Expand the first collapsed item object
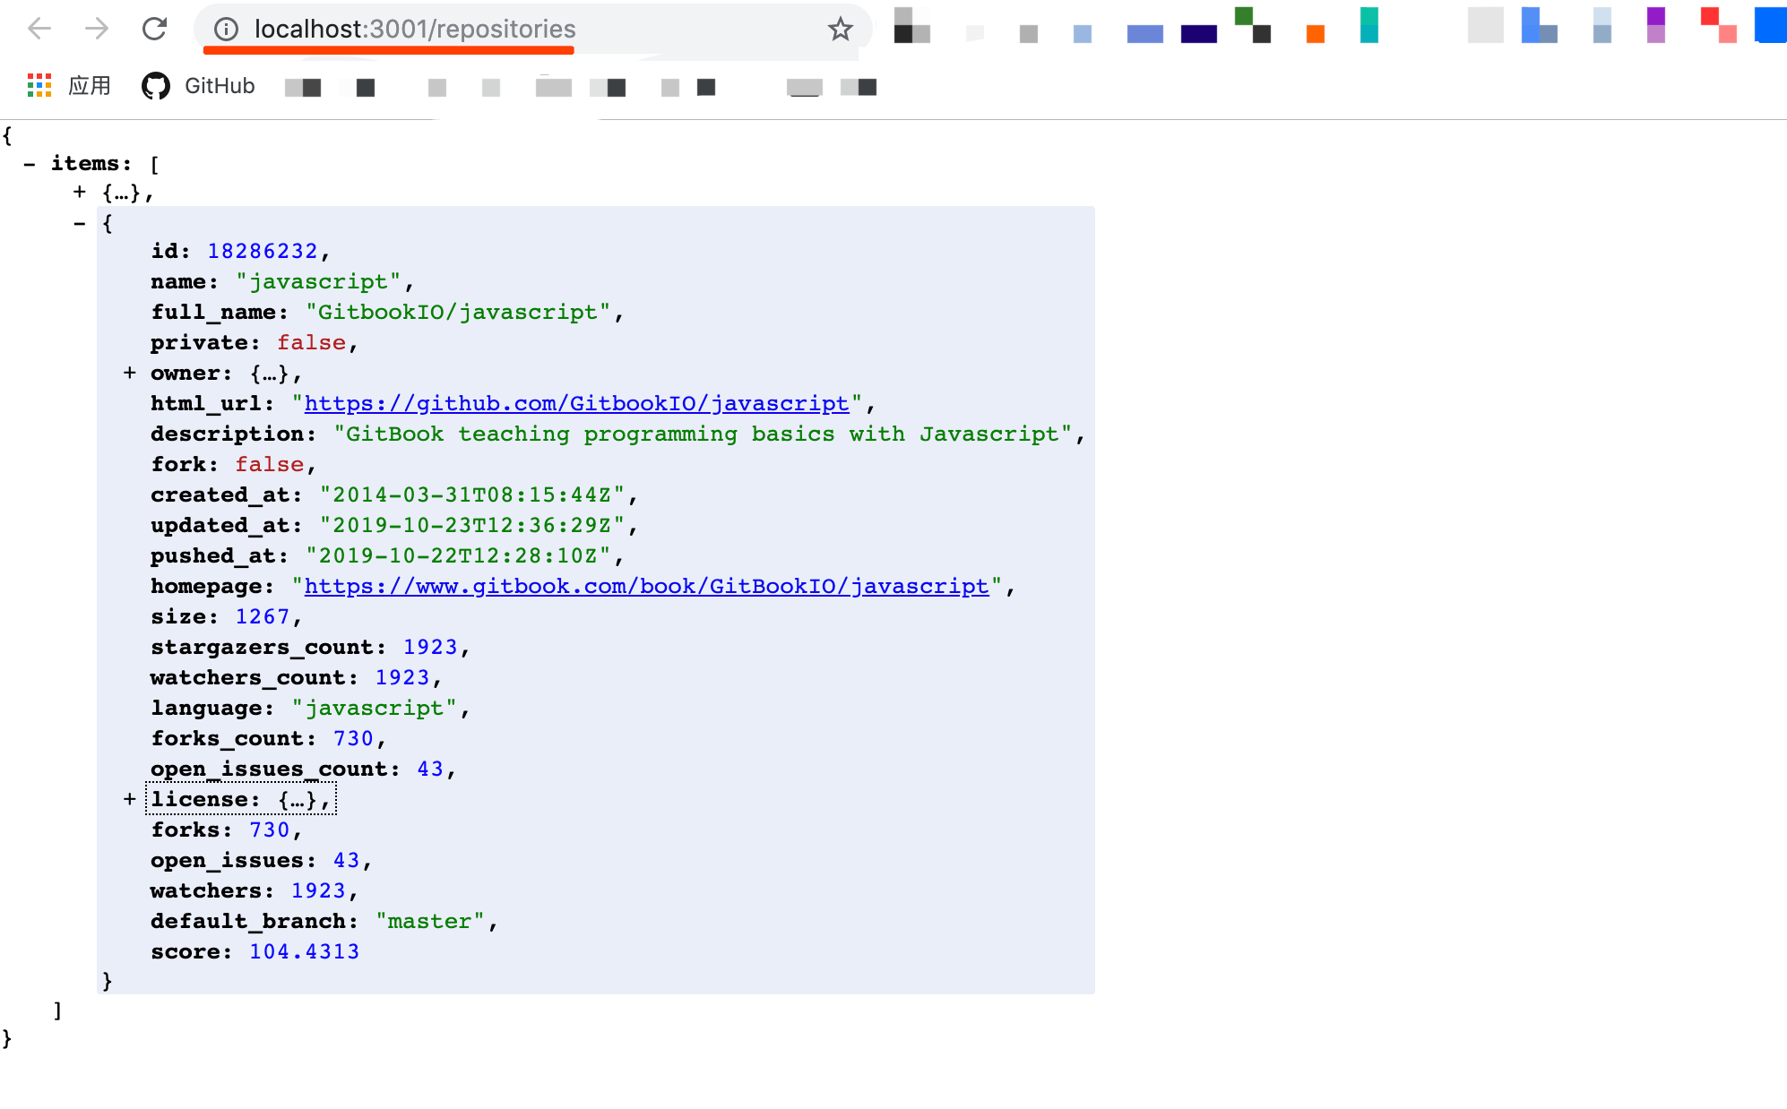The height and width of the screenshot is (1109, 1787). [x=80, y=192]
